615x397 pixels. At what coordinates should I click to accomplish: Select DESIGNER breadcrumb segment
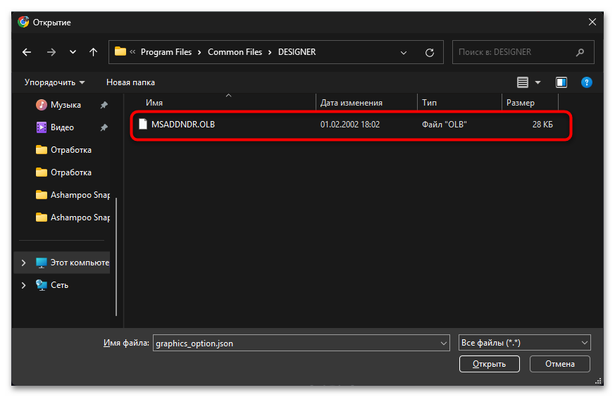point(297,52)
